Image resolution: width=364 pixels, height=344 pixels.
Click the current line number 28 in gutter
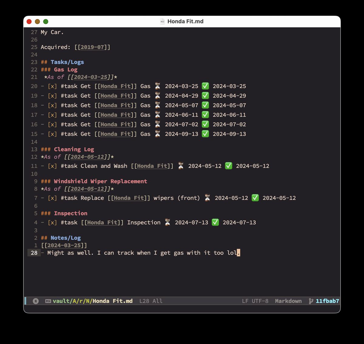click(x=34, y=253)
